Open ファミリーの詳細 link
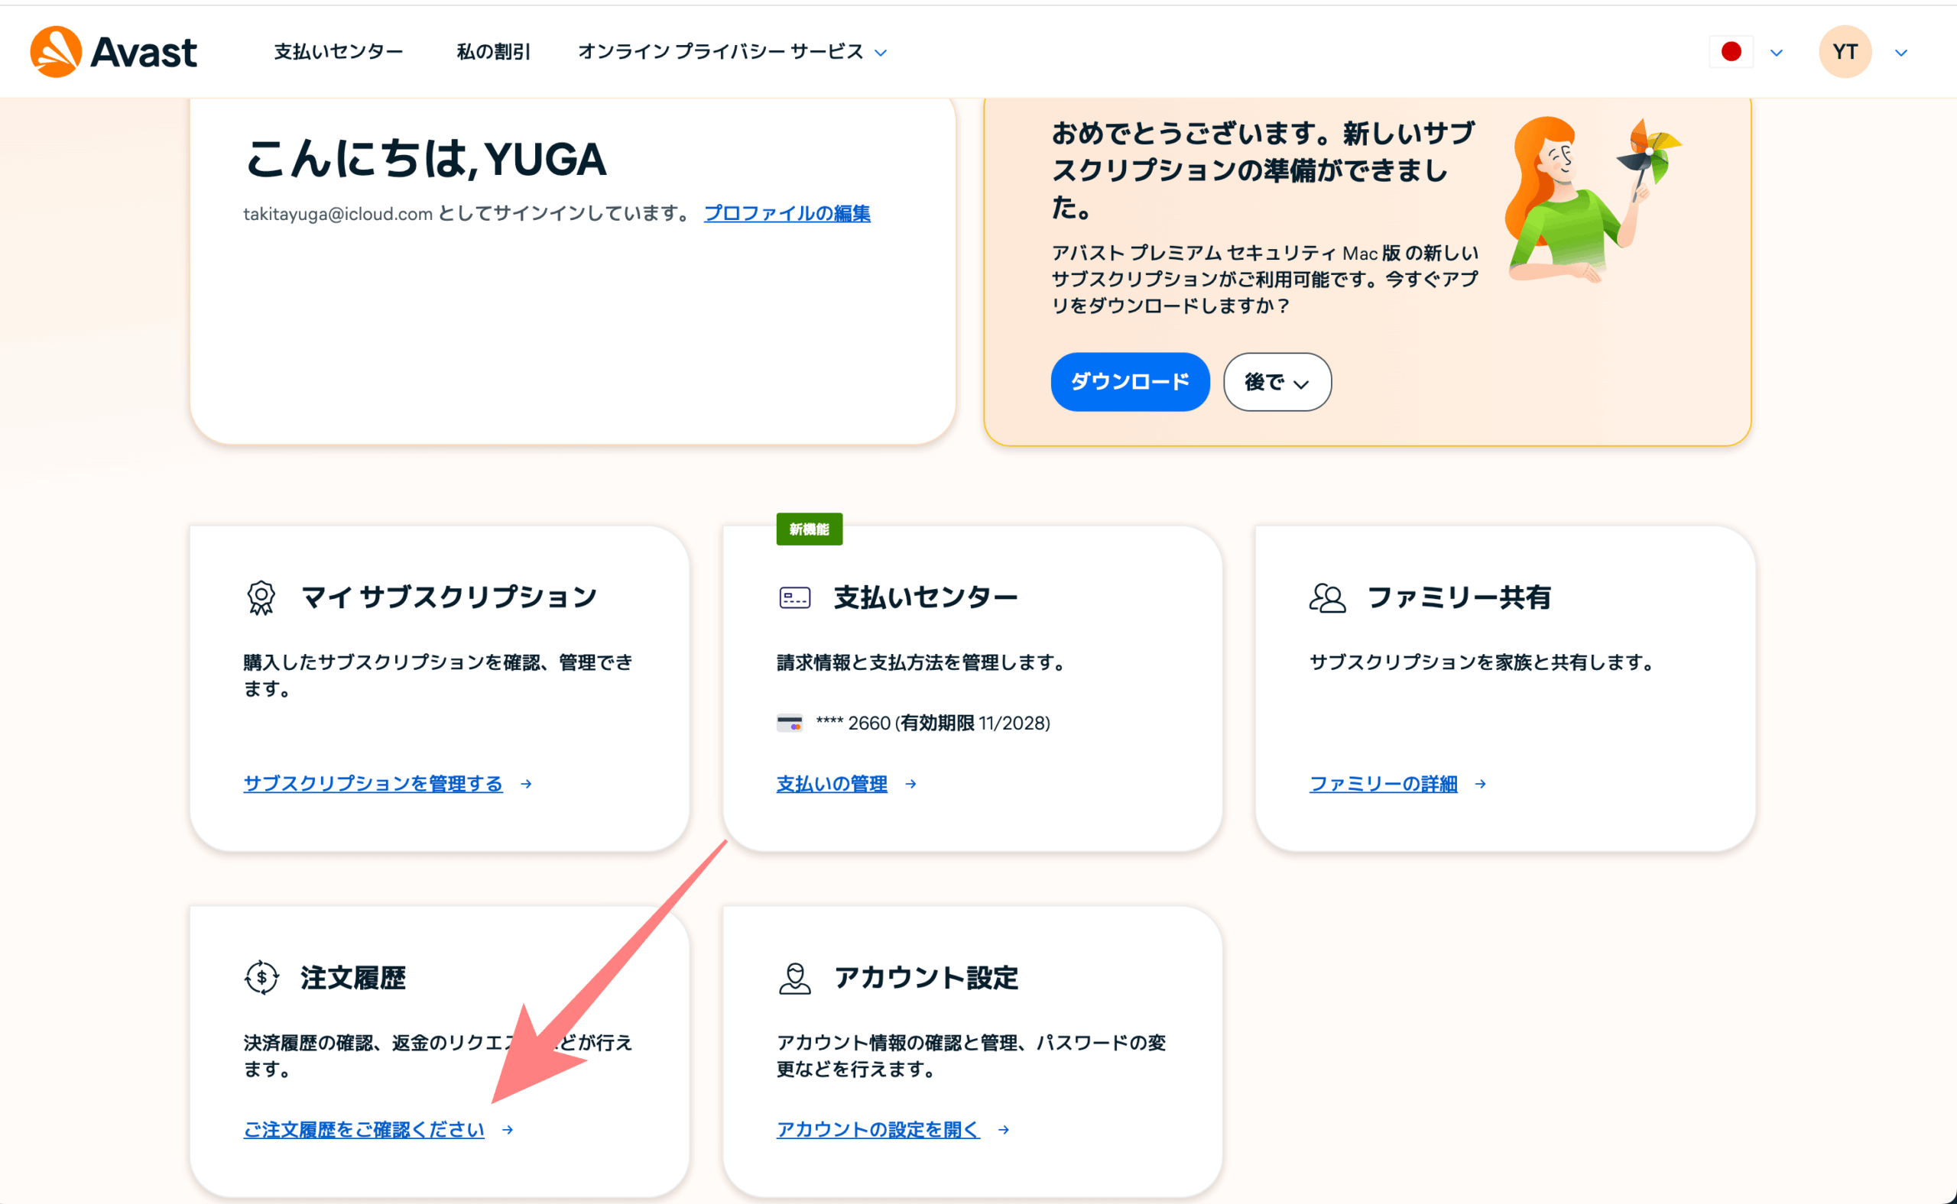This screenshot has width=1957, height=1204. (1384, 784)
